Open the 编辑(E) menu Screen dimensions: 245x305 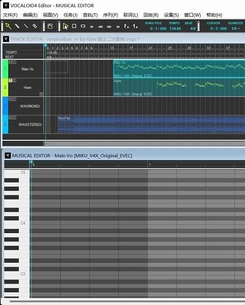(x=30, y=15)
